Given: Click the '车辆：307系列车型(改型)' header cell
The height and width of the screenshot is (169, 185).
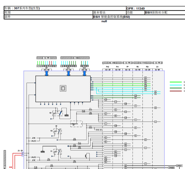Looking at the screenshot, I should click(x=65, y=8).
